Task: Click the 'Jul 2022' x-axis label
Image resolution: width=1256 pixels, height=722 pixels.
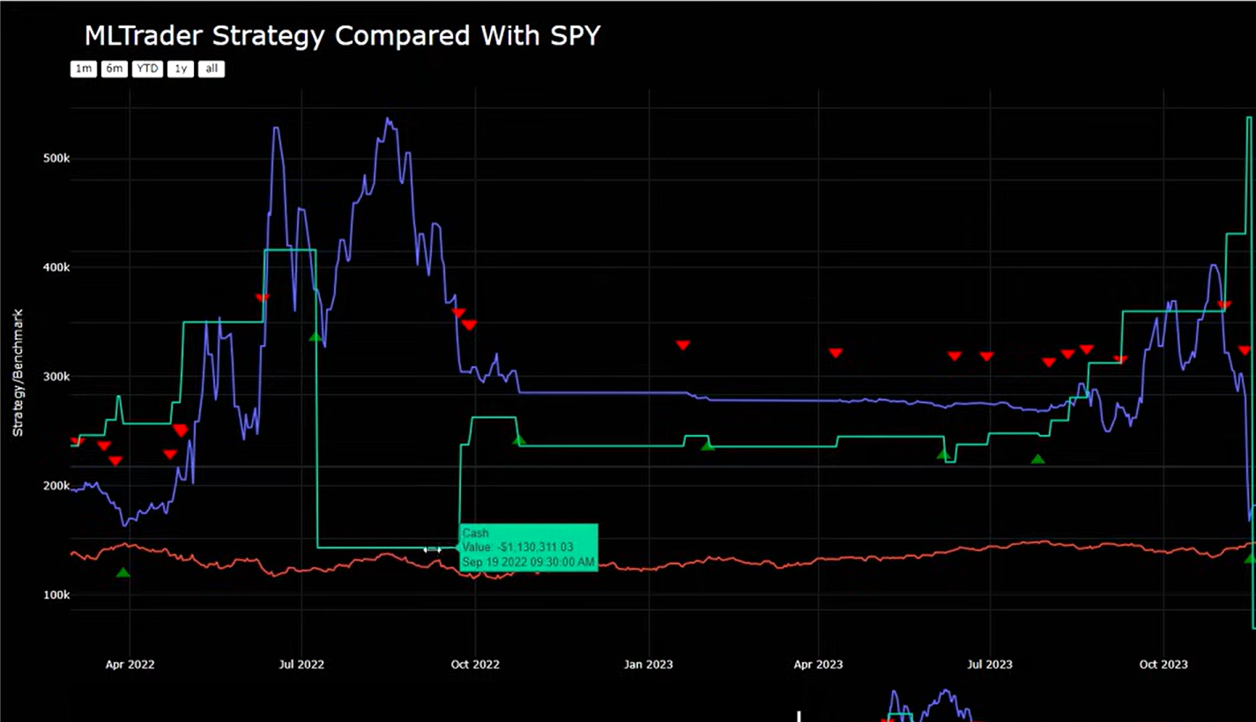Action: tap(301, 664)
